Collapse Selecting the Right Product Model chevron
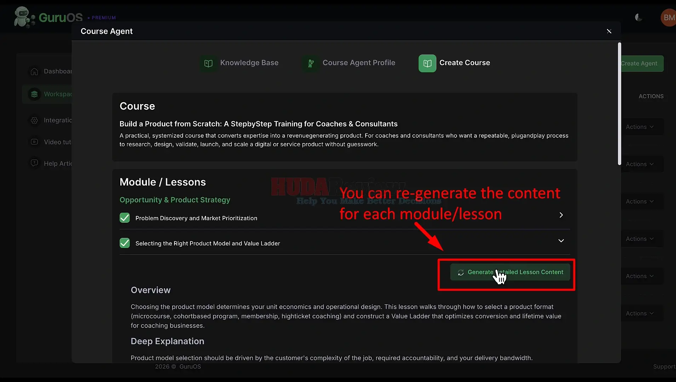This screenshot has height=382, width=676. 561,241
